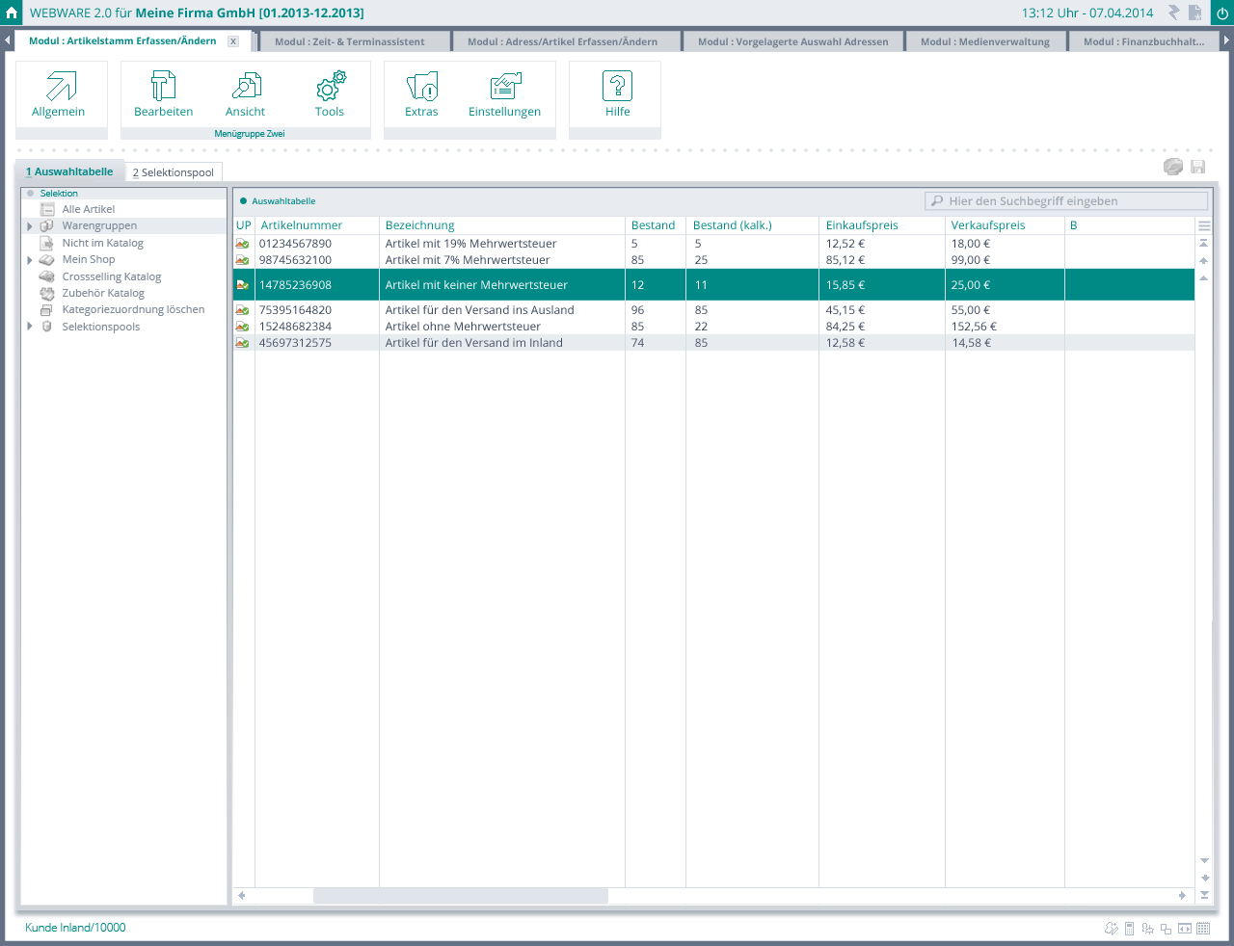Open the Extras ribbon menu
This screenshot has width=1234, height=946.
click(x=421, y=94)
